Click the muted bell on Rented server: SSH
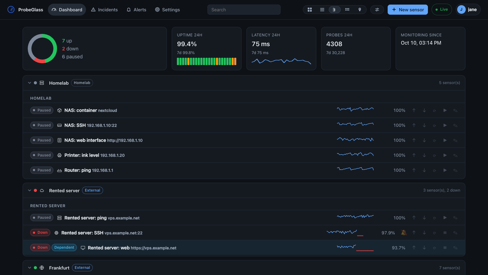 [x=404, y=233]
